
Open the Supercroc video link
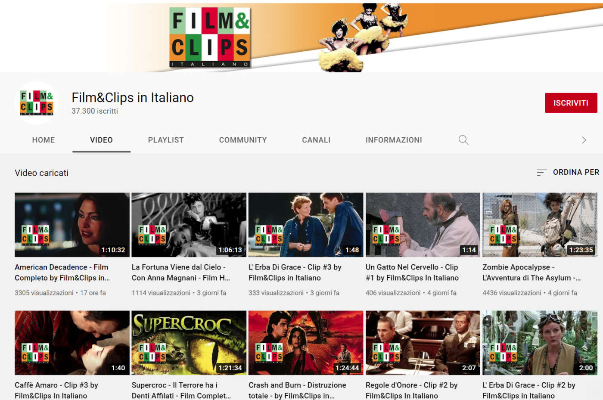(189, 343)
